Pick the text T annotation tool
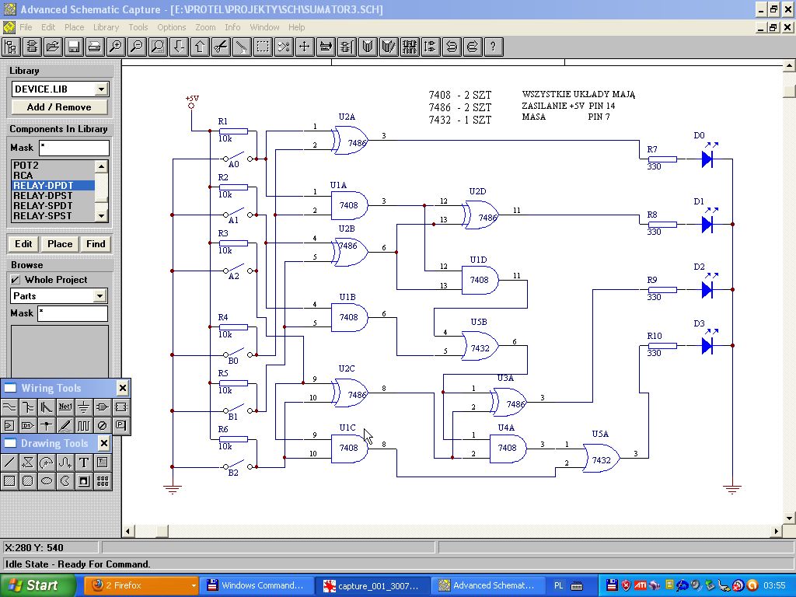Screen dimensions: 796x597 [84, 462]
